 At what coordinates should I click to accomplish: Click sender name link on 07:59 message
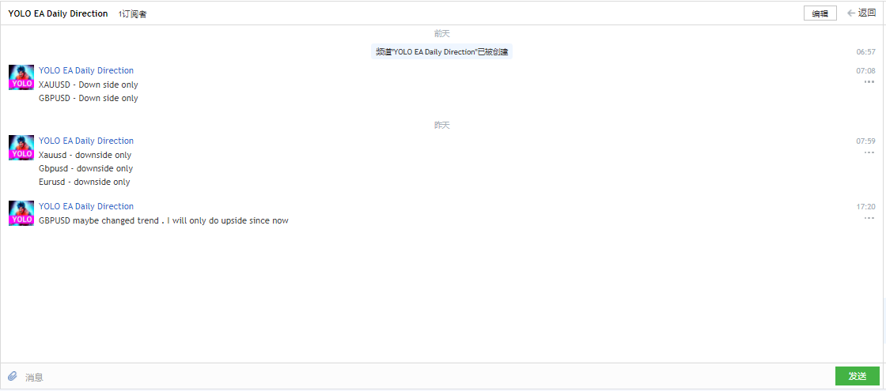coord(86,141)
